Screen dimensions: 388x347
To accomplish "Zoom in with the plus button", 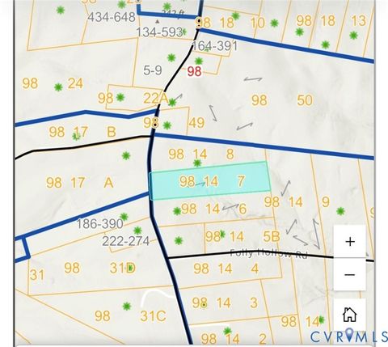I will (x=350, y=241).
